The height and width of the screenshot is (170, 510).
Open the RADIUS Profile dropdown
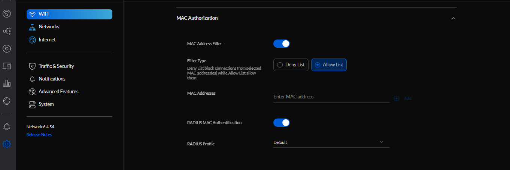[331, 142]
